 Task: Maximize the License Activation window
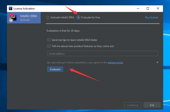(148, 8)
